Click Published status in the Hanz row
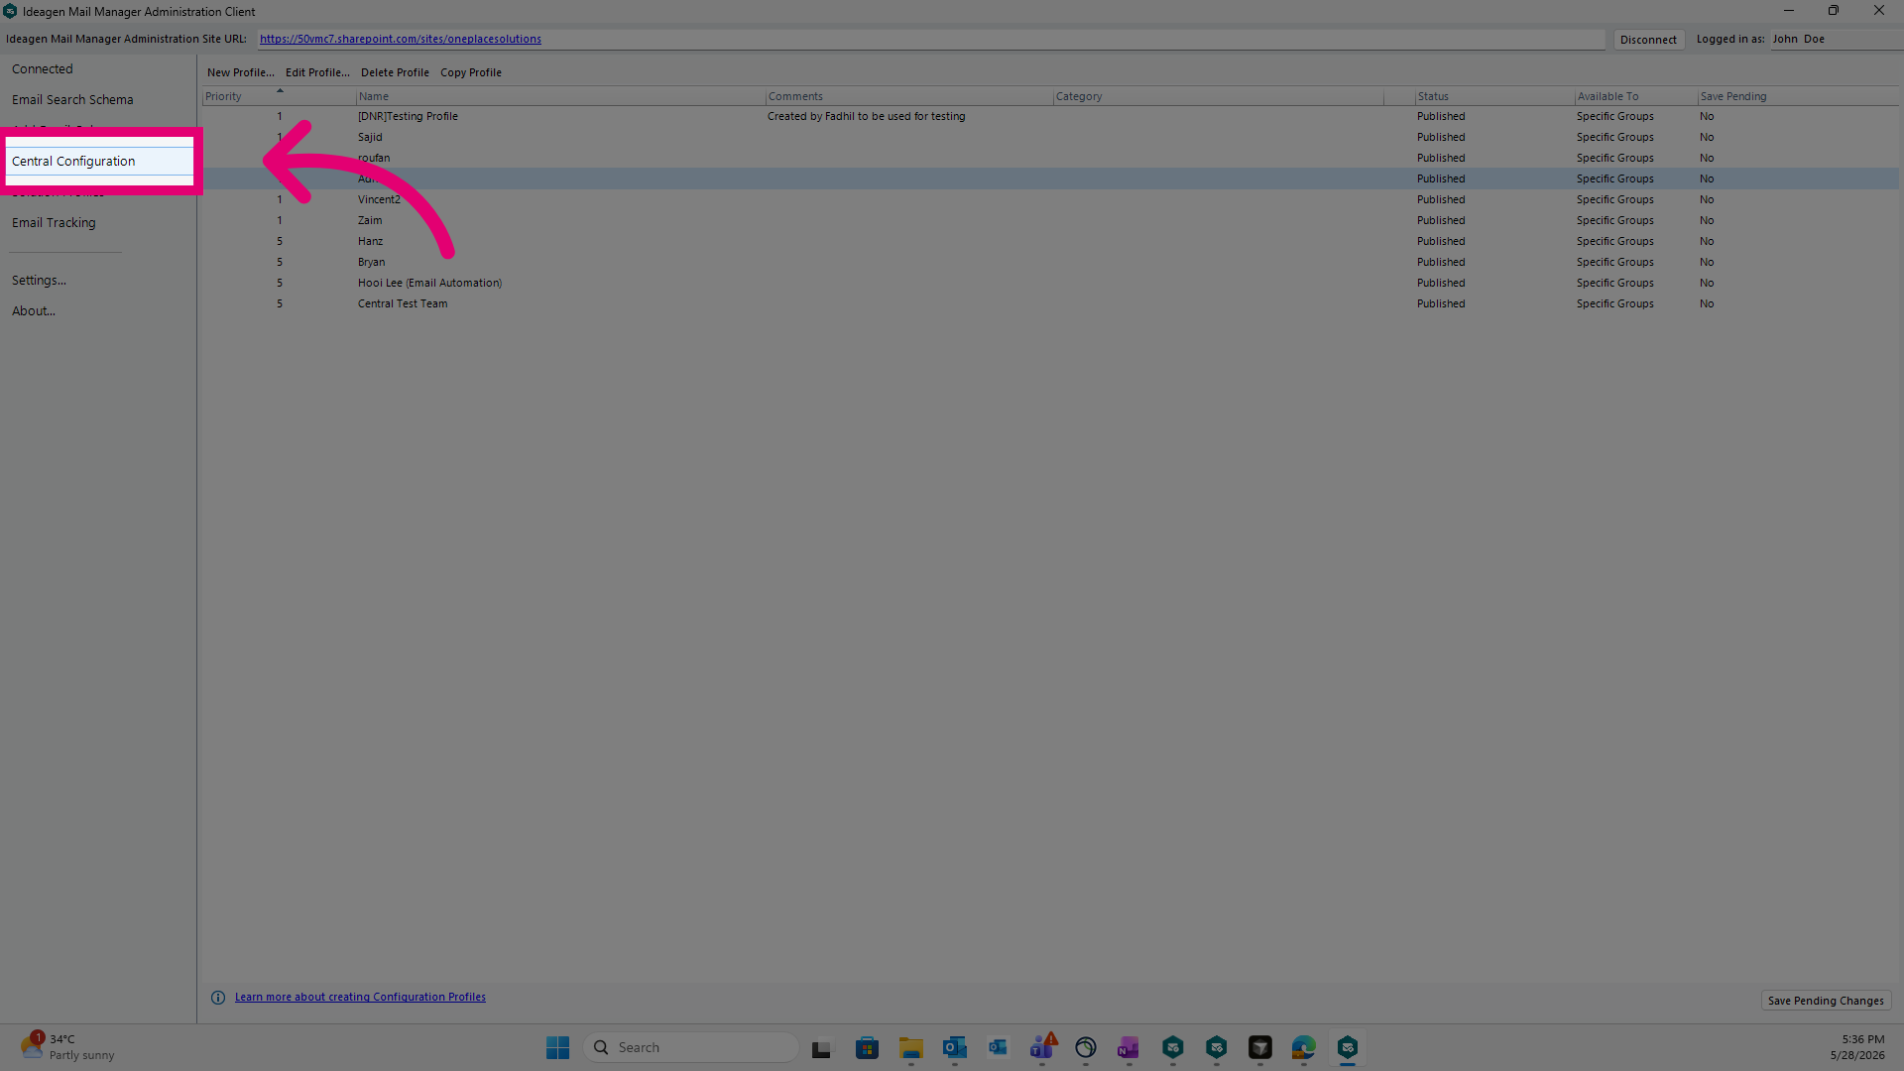Image resolution: width=1904 pixels, height=1071 pixels. pos(1441,241)
